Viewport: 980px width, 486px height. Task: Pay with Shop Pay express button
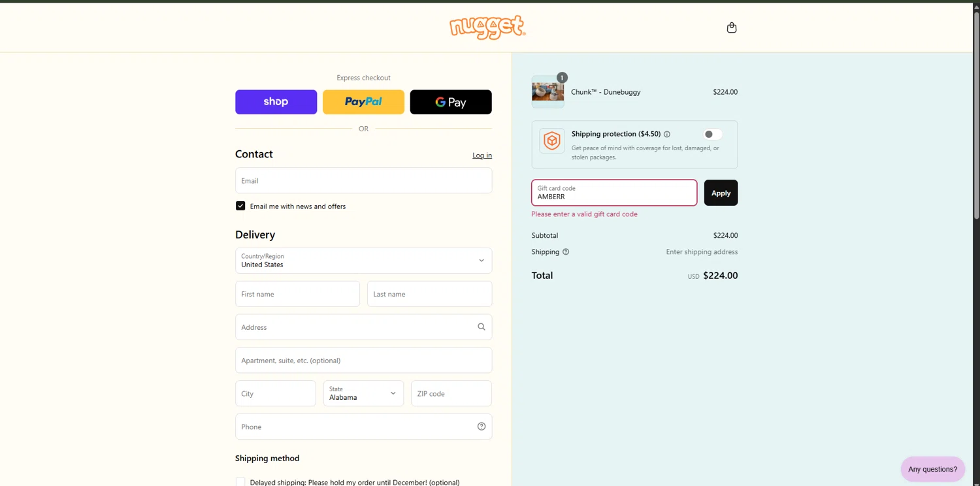click(276, 102)
